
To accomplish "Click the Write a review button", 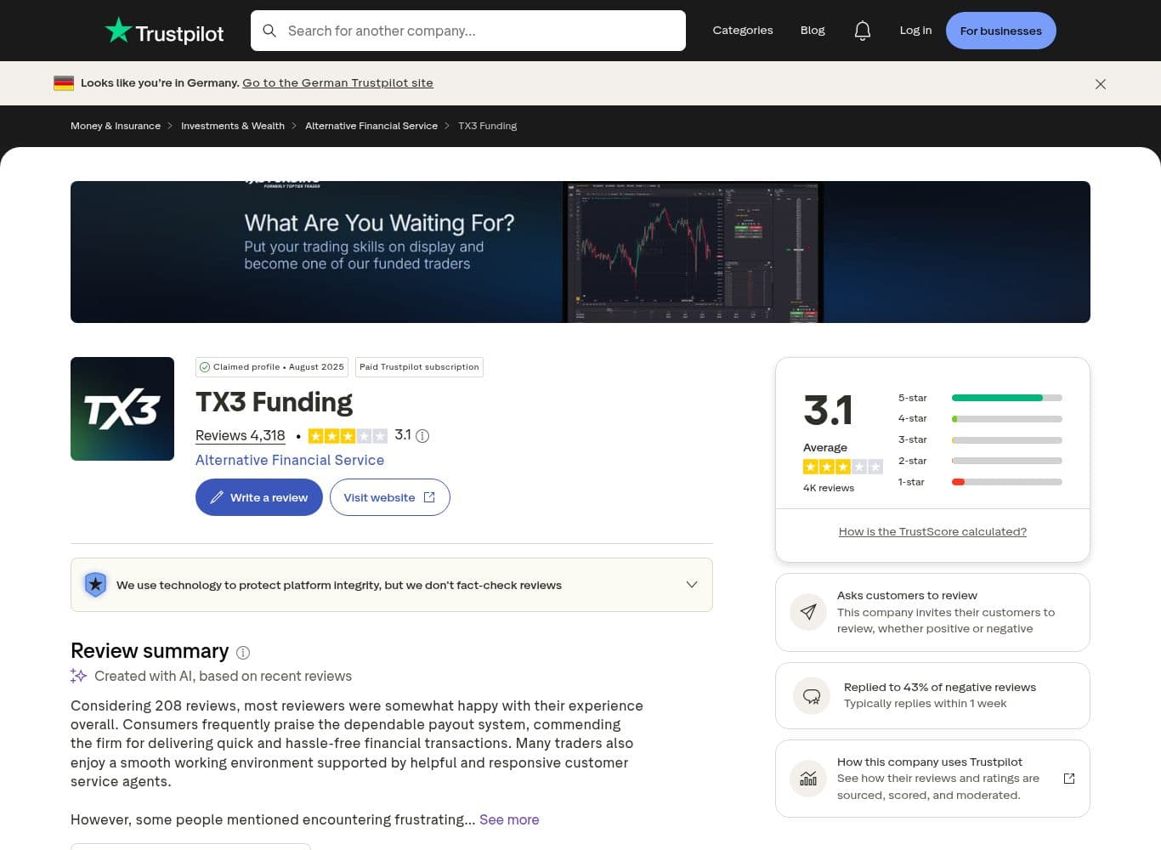I will coord(259,497).
